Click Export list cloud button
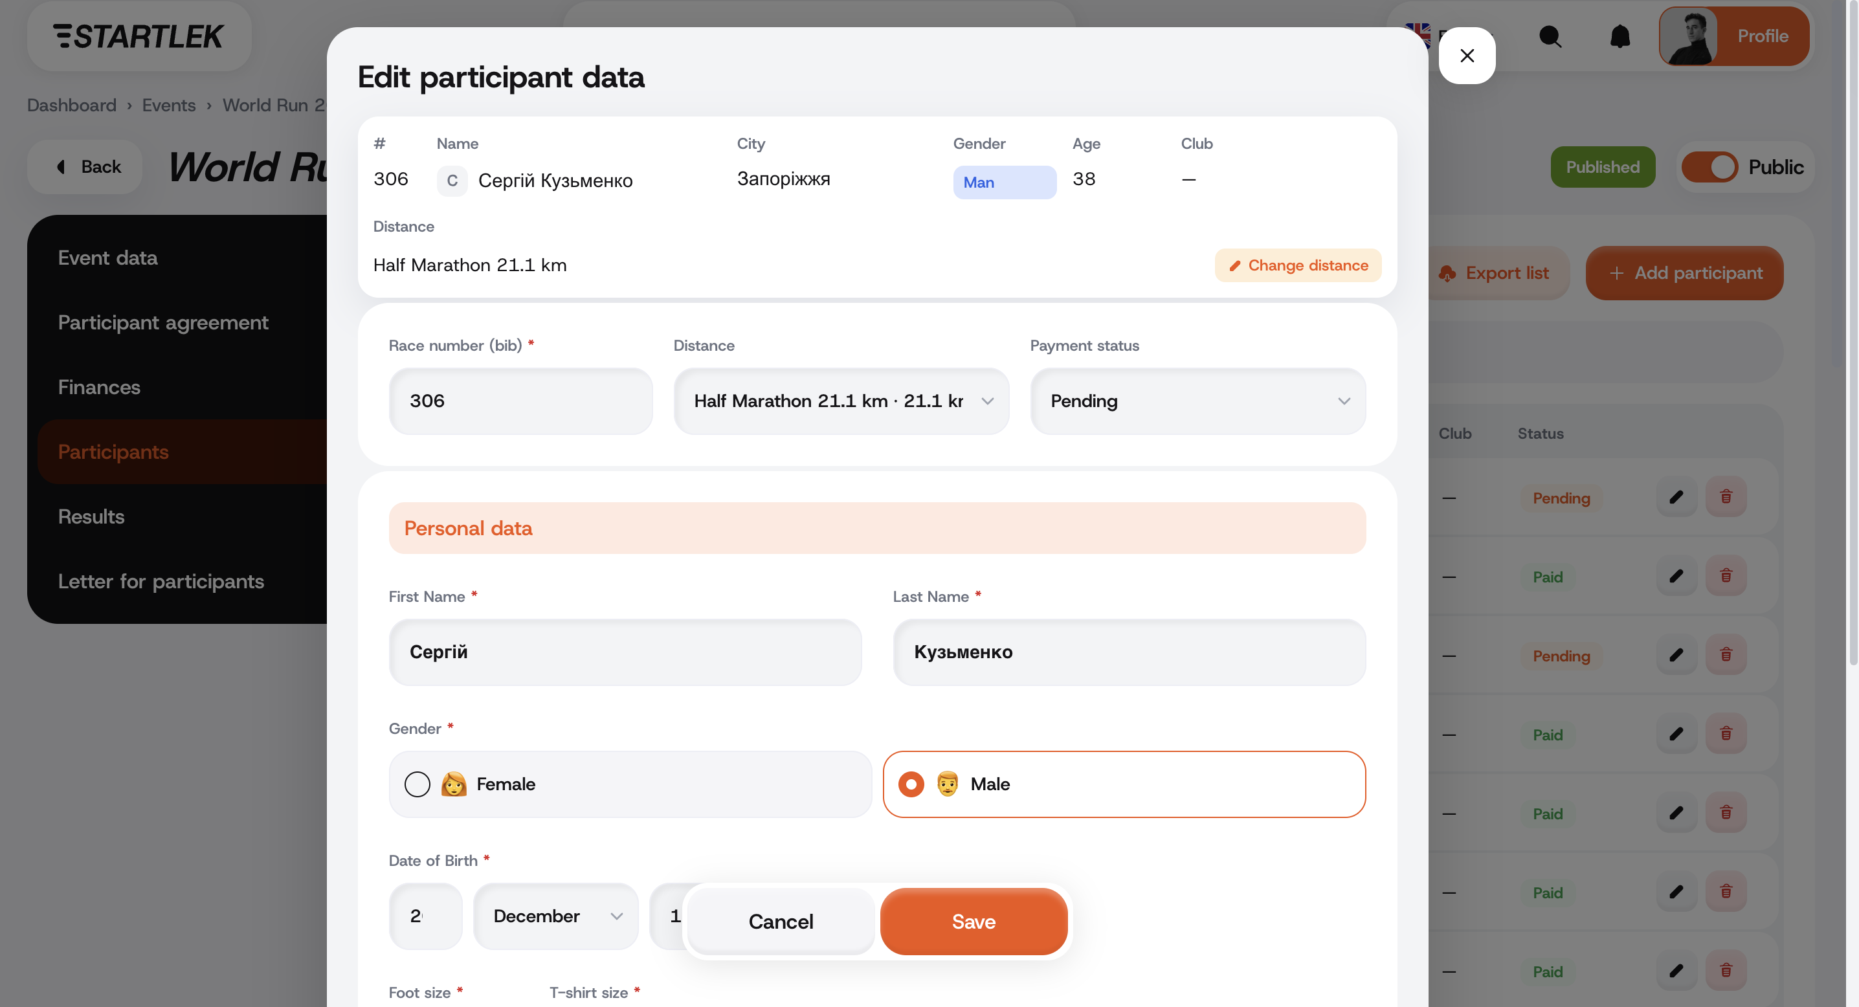This screenshot has height=1007, width=1859. coord(1495,273)
